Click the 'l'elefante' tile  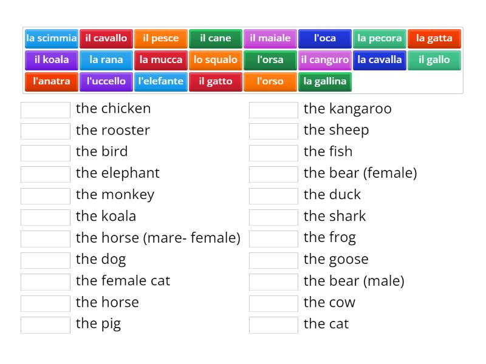click(161, 81)
